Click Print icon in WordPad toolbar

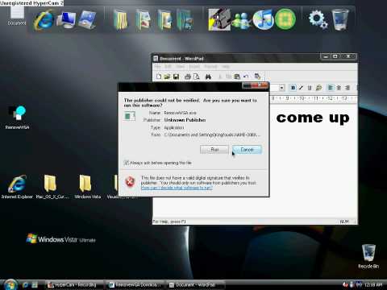188,77
